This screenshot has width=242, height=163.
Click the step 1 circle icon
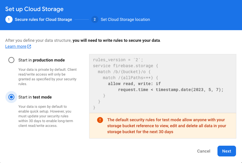pyautogui.click(x=9, y=19)
